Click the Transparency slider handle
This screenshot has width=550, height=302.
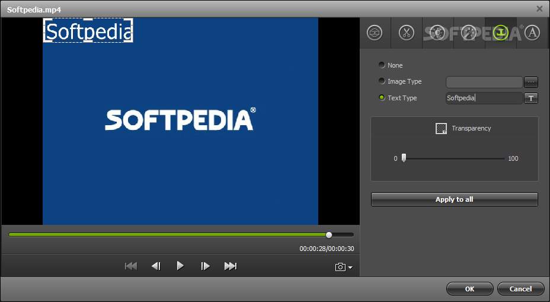tap(404, 158)
